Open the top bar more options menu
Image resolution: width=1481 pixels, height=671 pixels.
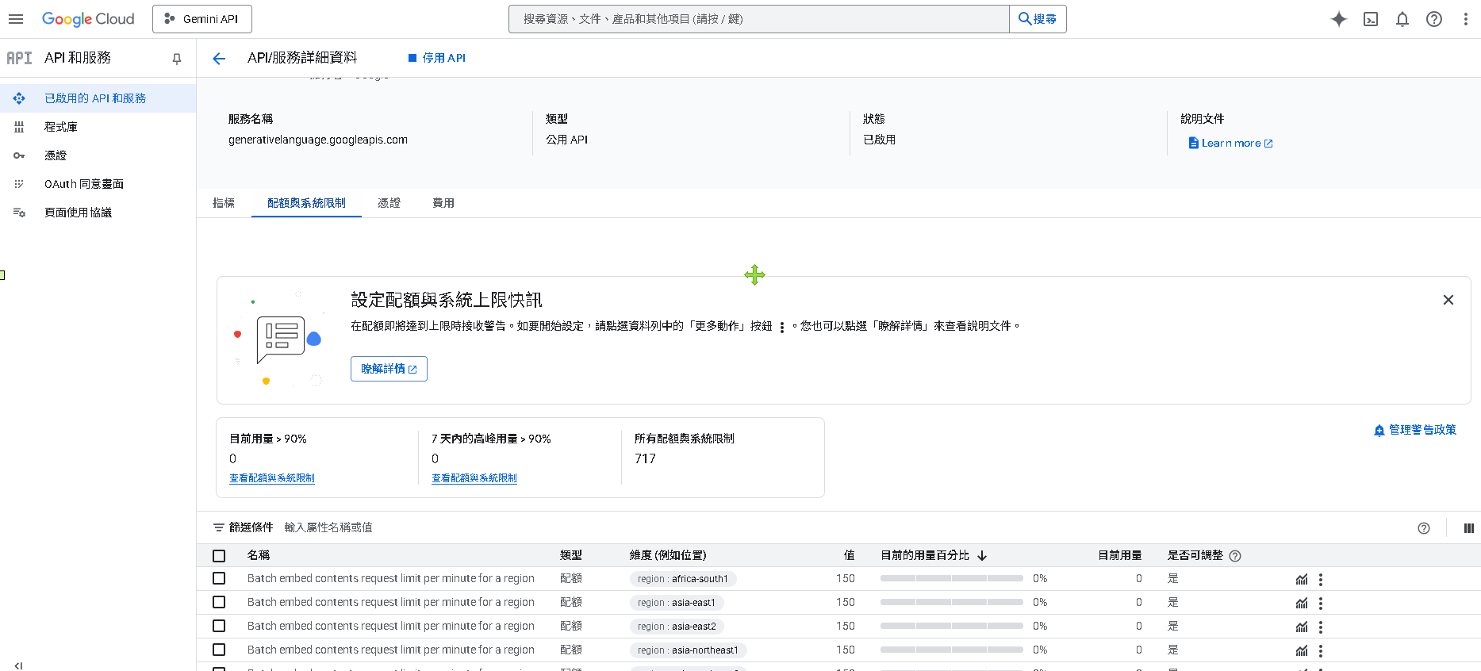click(x=1465, y=19)
